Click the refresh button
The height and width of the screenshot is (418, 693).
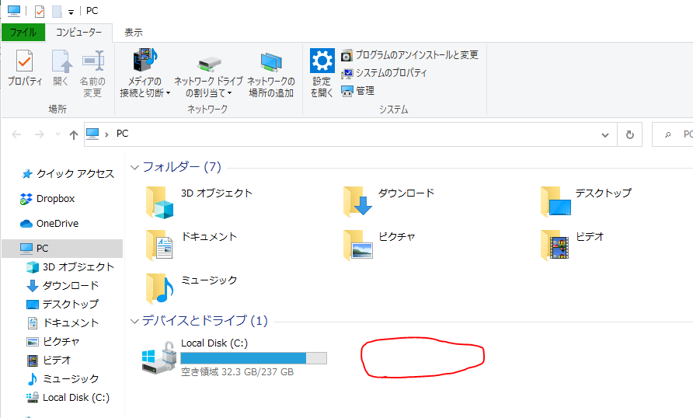(x=630, y=134)
